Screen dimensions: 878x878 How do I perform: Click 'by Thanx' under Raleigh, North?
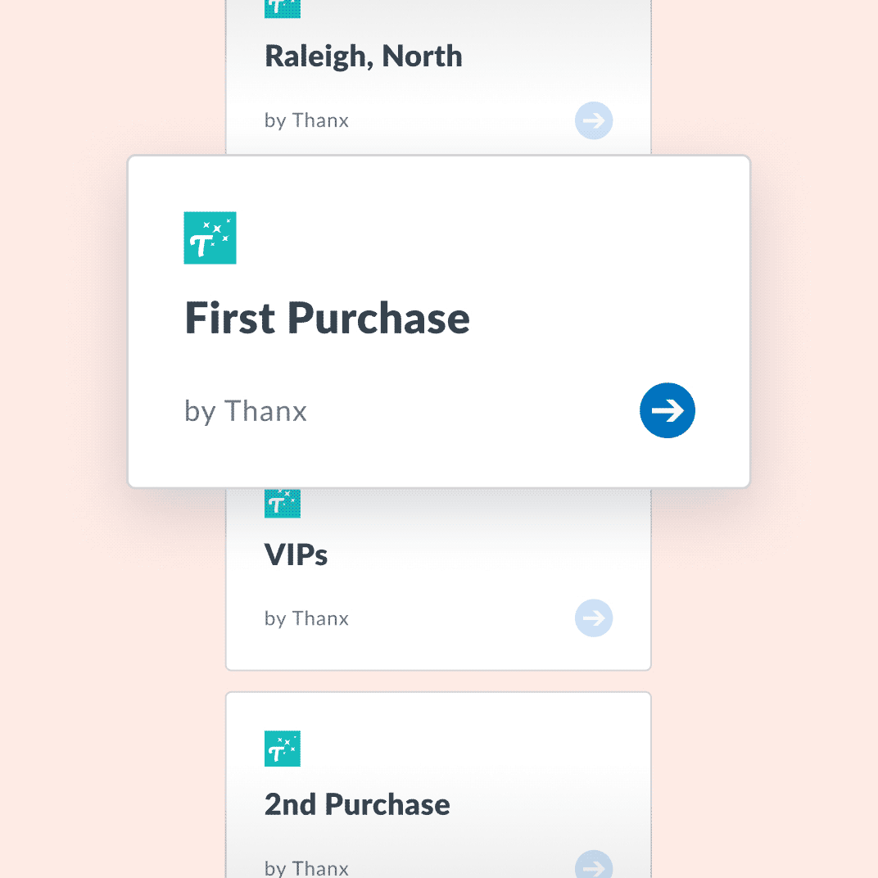(x=306, y=121)
